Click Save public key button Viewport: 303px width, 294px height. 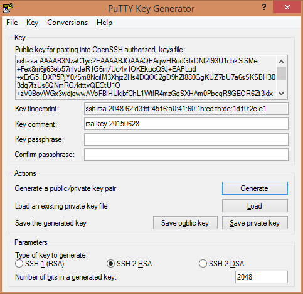(x=185, y=223)
